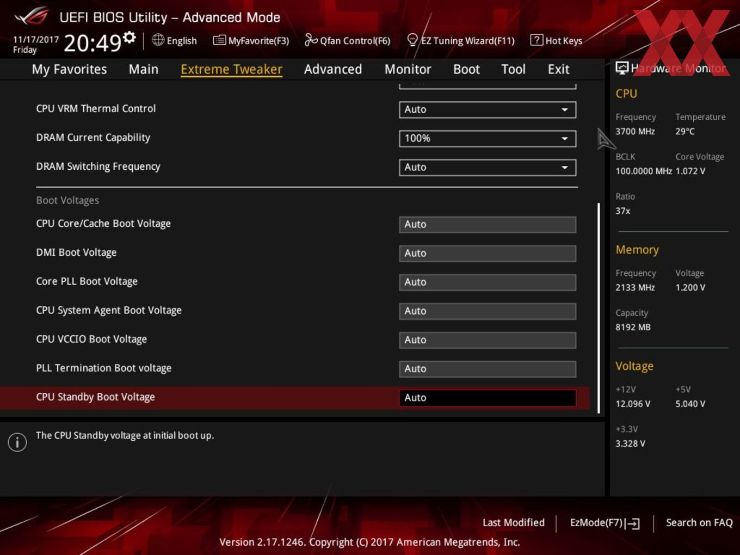The width and height of the screenshot is (740, 555).
Task: Click +3.3V reading 3.328 V
Action: tap(630, 443)
